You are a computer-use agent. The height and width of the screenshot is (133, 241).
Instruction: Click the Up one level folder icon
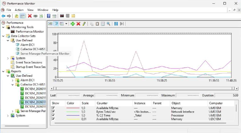(17, 16)
